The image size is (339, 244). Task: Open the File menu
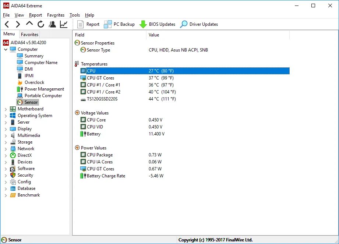tap(6, 15)
